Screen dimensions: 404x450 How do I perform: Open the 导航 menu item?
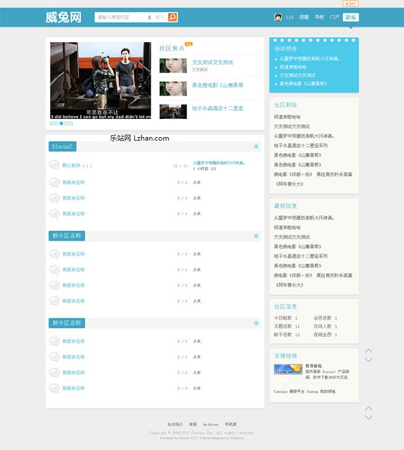coord(320,17)
